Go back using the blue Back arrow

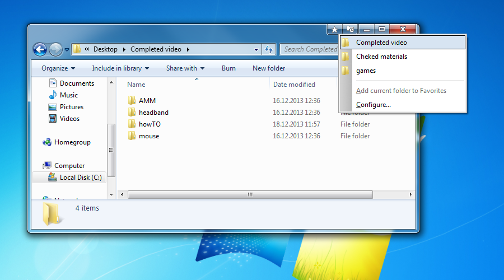[40, 49]
